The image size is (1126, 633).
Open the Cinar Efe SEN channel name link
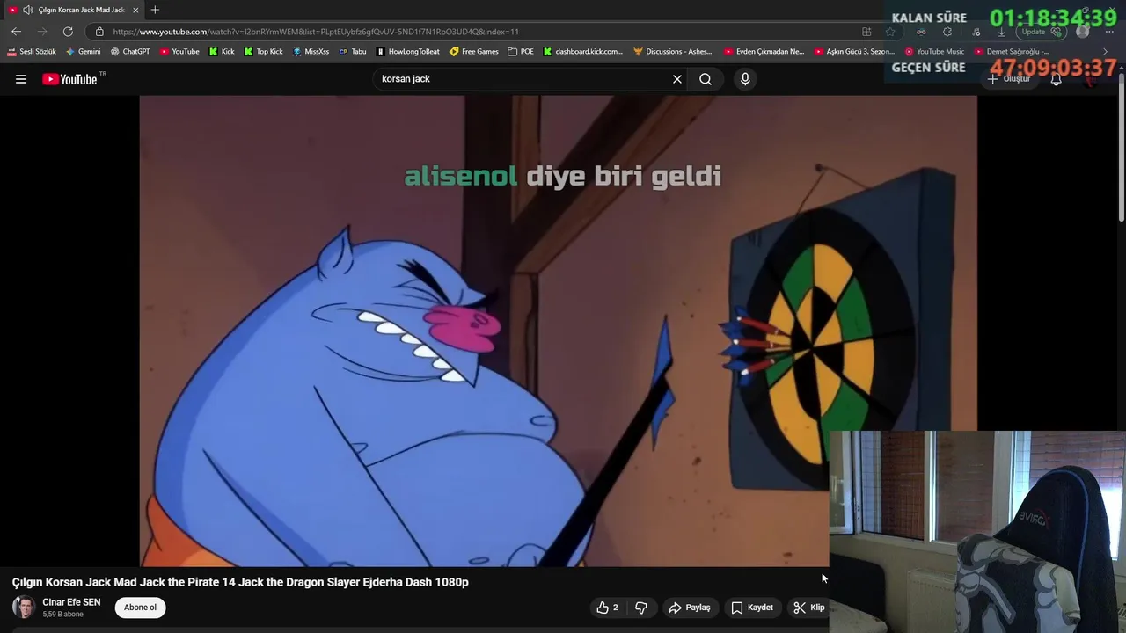(x=71, y=602)
